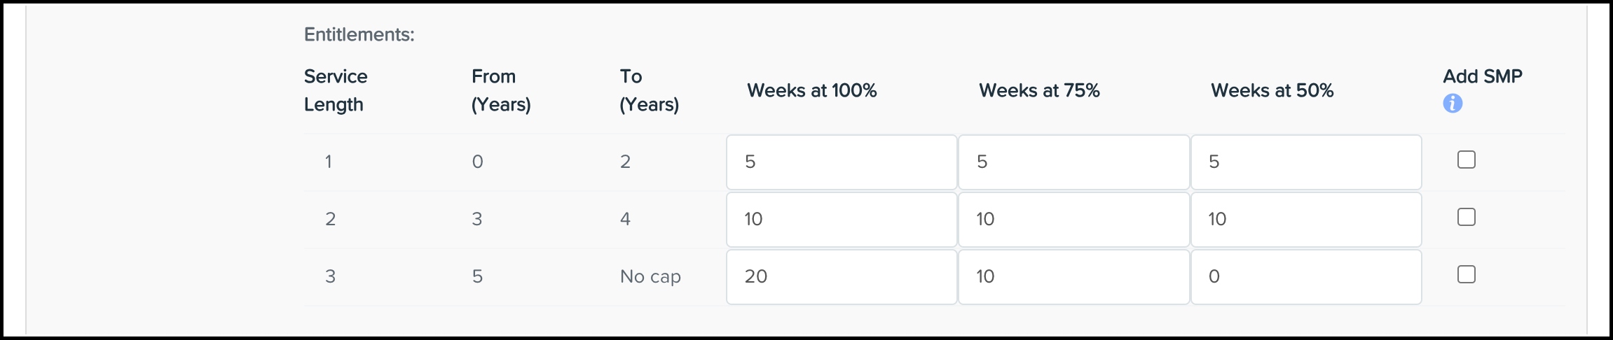Screen dimensions: 1613x340
Task: Focus Weeks at 100% field for service length 2
Action: point(841,220)
